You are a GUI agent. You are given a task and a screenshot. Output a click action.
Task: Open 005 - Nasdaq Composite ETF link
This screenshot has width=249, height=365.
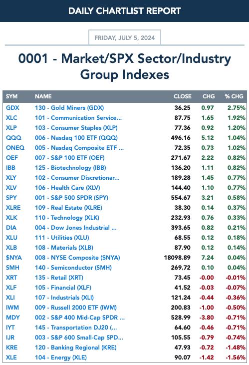(79, 148)
